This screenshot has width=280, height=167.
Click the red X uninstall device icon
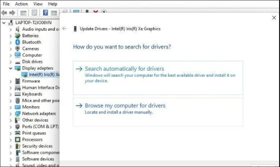click(96, 12)
